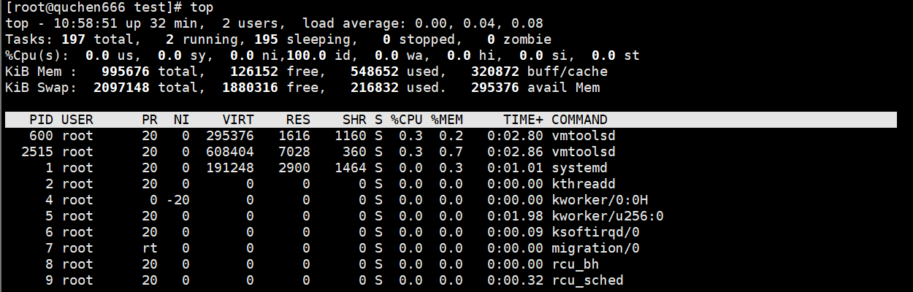Click the USER column header
This screenshot has width=913, height=292.
coord(77,120)
